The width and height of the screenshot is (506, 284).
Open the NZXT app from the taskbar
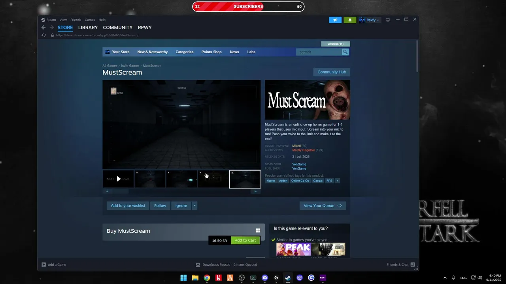pos(323,278)
